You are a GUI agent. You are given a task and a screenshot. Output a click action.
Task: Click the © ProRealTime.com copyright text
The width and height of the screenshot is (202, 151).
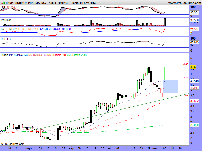(x=12, y=144)
